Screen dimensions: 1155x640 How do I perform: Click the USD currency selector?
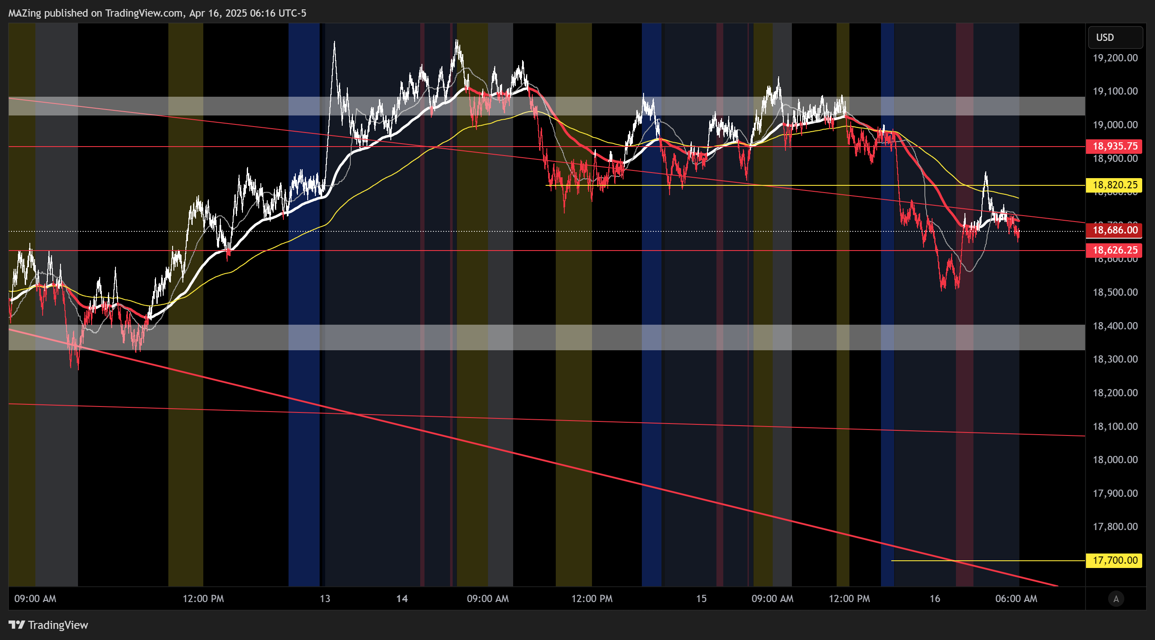(1115, 37)
